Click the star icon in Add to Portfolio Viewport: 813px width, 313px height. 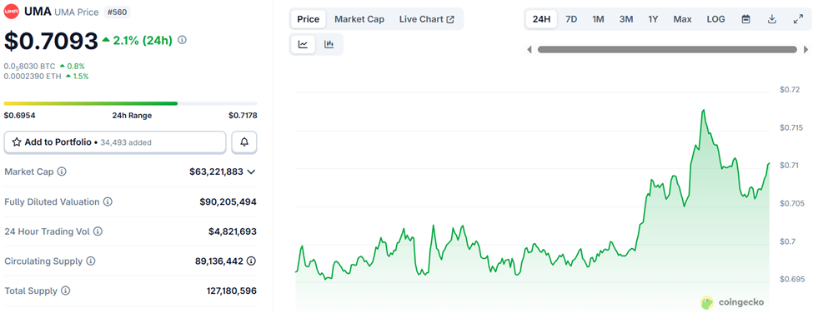click(17, 142)
